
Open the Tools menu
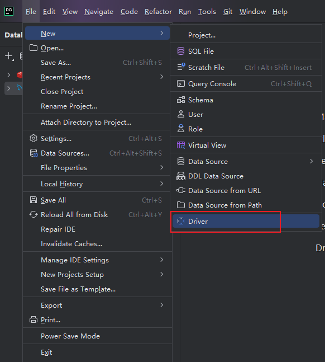(x=207, y=12)
